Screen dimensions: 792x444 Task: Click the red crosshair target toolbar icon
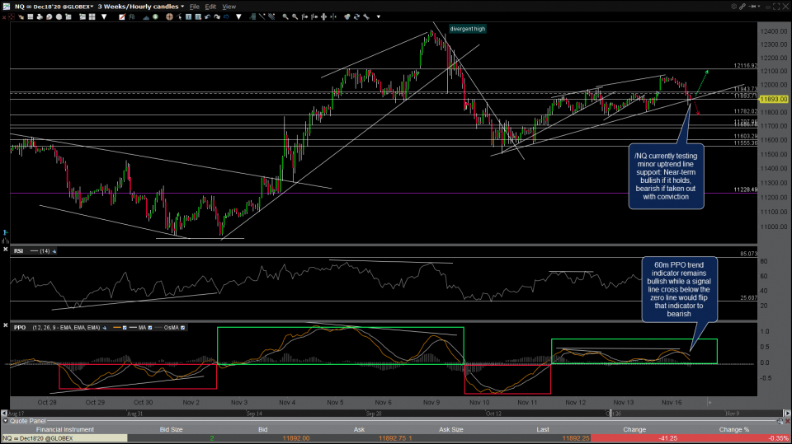click(11, 17)
